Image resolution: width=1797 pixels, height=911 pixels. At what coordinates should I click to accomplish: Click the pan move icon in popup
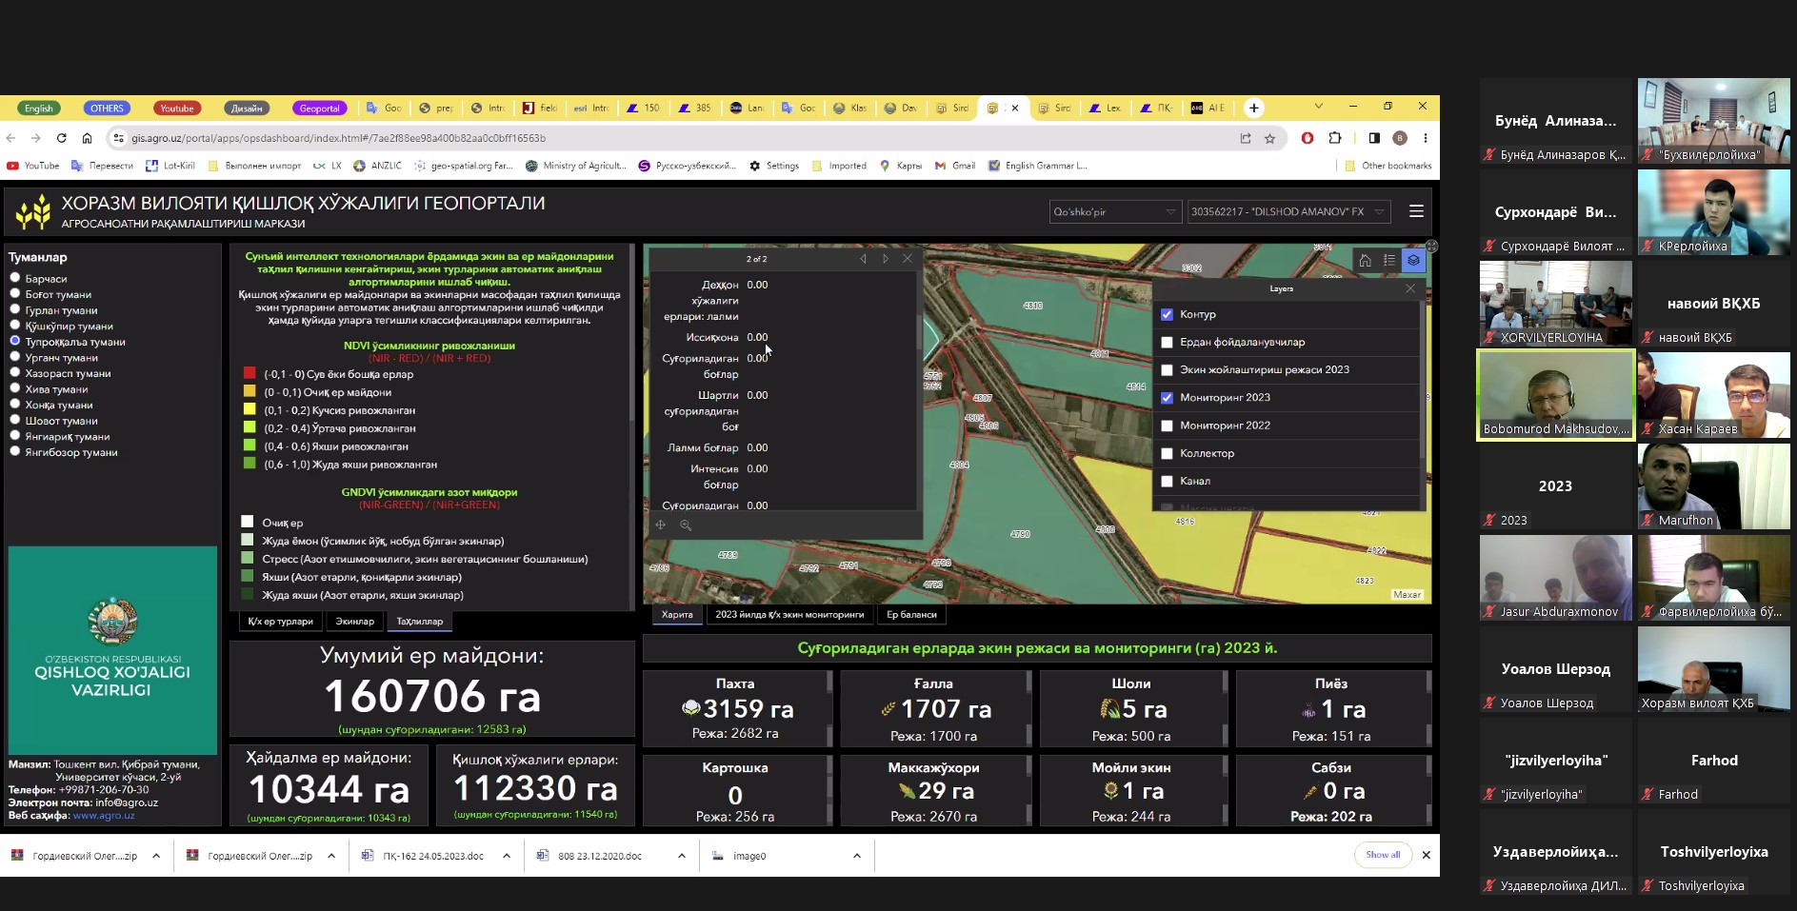coord(661,525)
